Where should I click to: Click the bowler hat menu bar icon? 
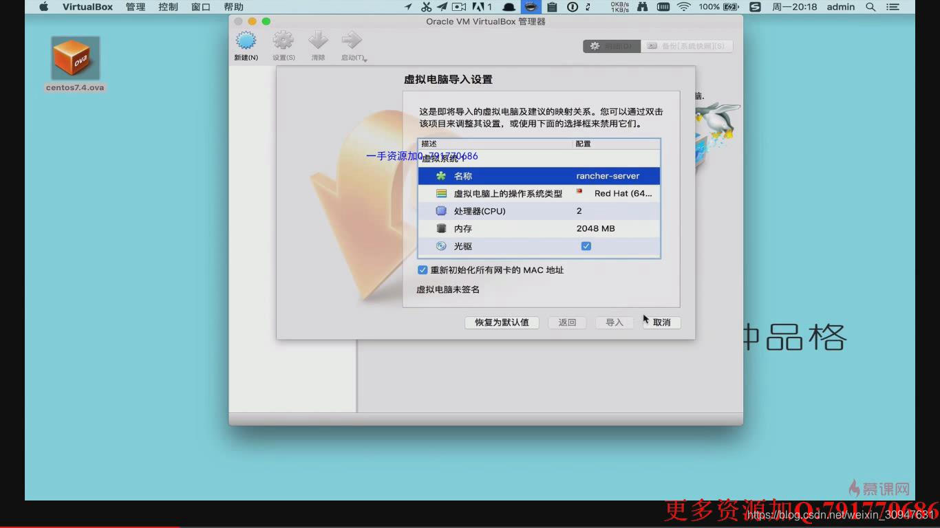[509, 7]
